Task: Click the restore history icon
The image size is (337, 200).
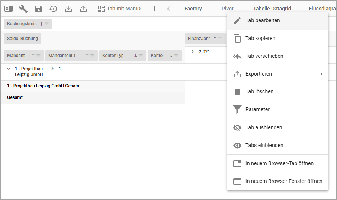Action: pos(54,9)
